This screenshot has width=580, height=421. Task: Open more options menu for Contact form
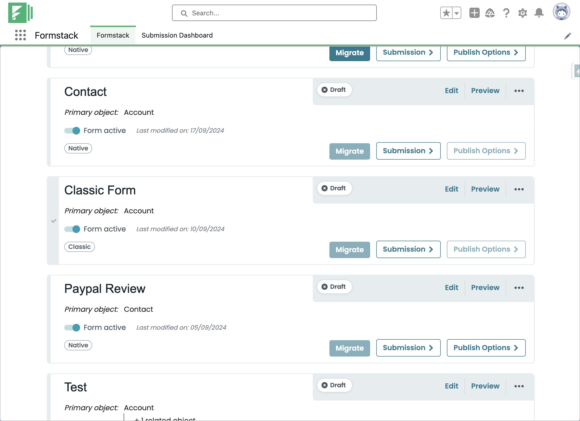519,91
